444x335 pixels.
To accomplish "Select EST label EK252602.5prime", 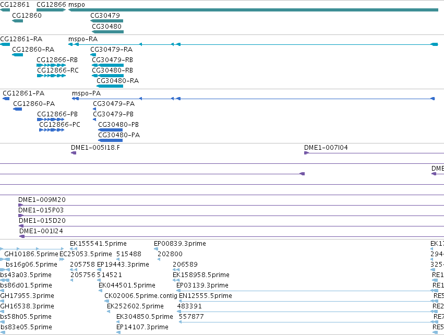I will 135,306.
